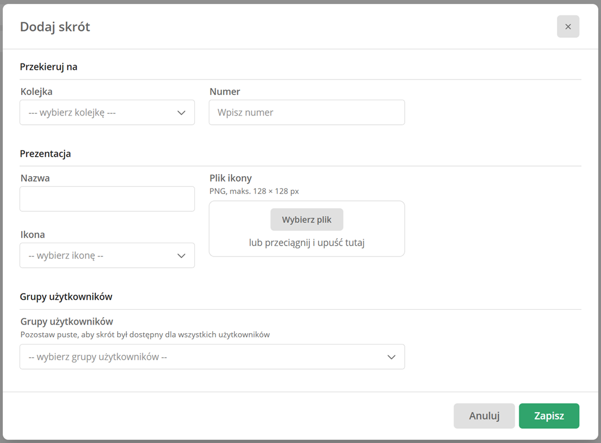
Task: Click the "Prezentacja" section heading
Action: pyautogui.click(x=45, y=154)
